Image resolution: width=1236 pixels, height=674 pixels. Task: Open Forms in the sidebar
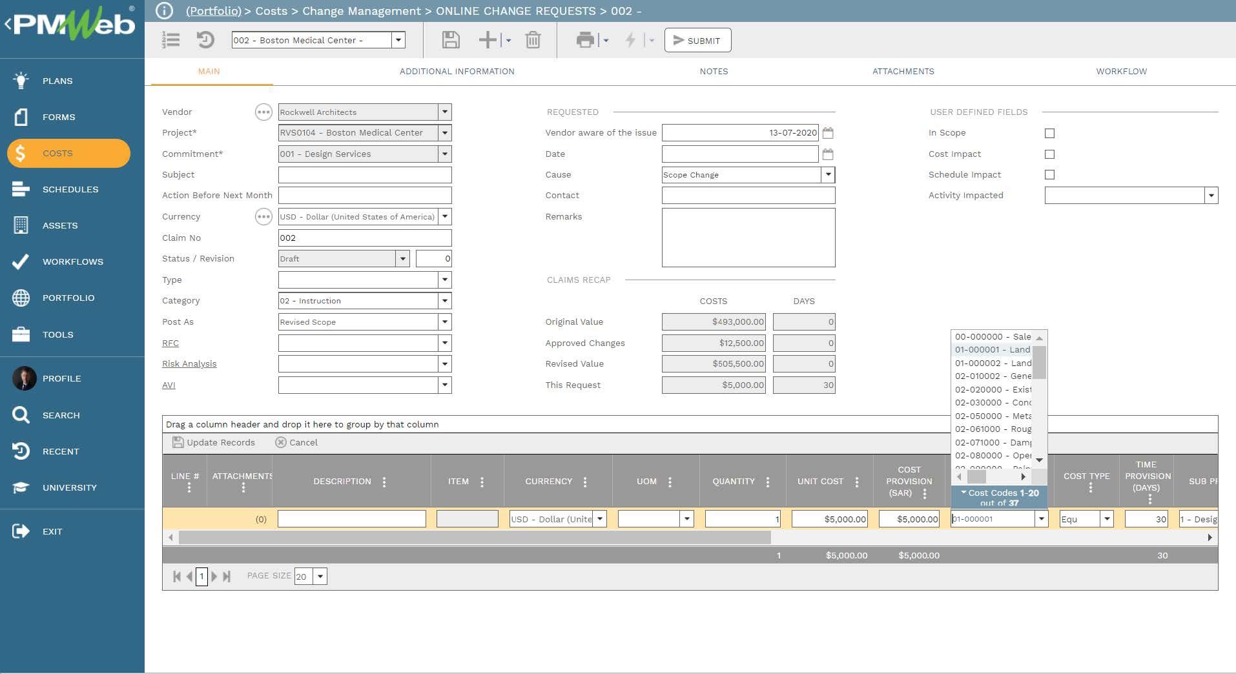pos(59,117)
